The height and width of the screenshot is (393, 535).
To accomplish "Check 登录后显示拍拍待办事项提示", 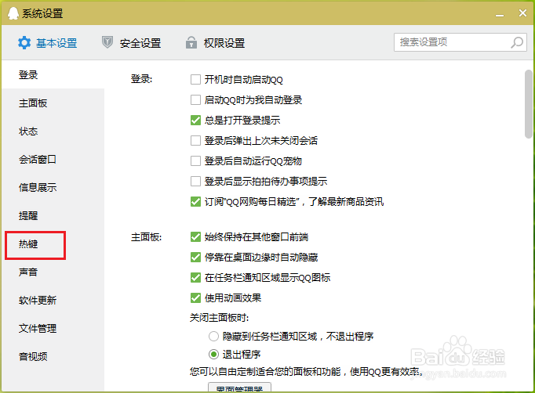I will pyautogui.click(x=195, y=181).
